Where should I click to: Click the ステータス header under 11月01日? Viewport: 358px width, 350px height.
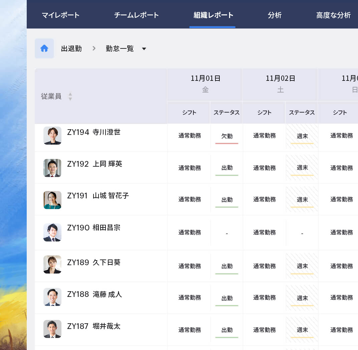[226, 113]
